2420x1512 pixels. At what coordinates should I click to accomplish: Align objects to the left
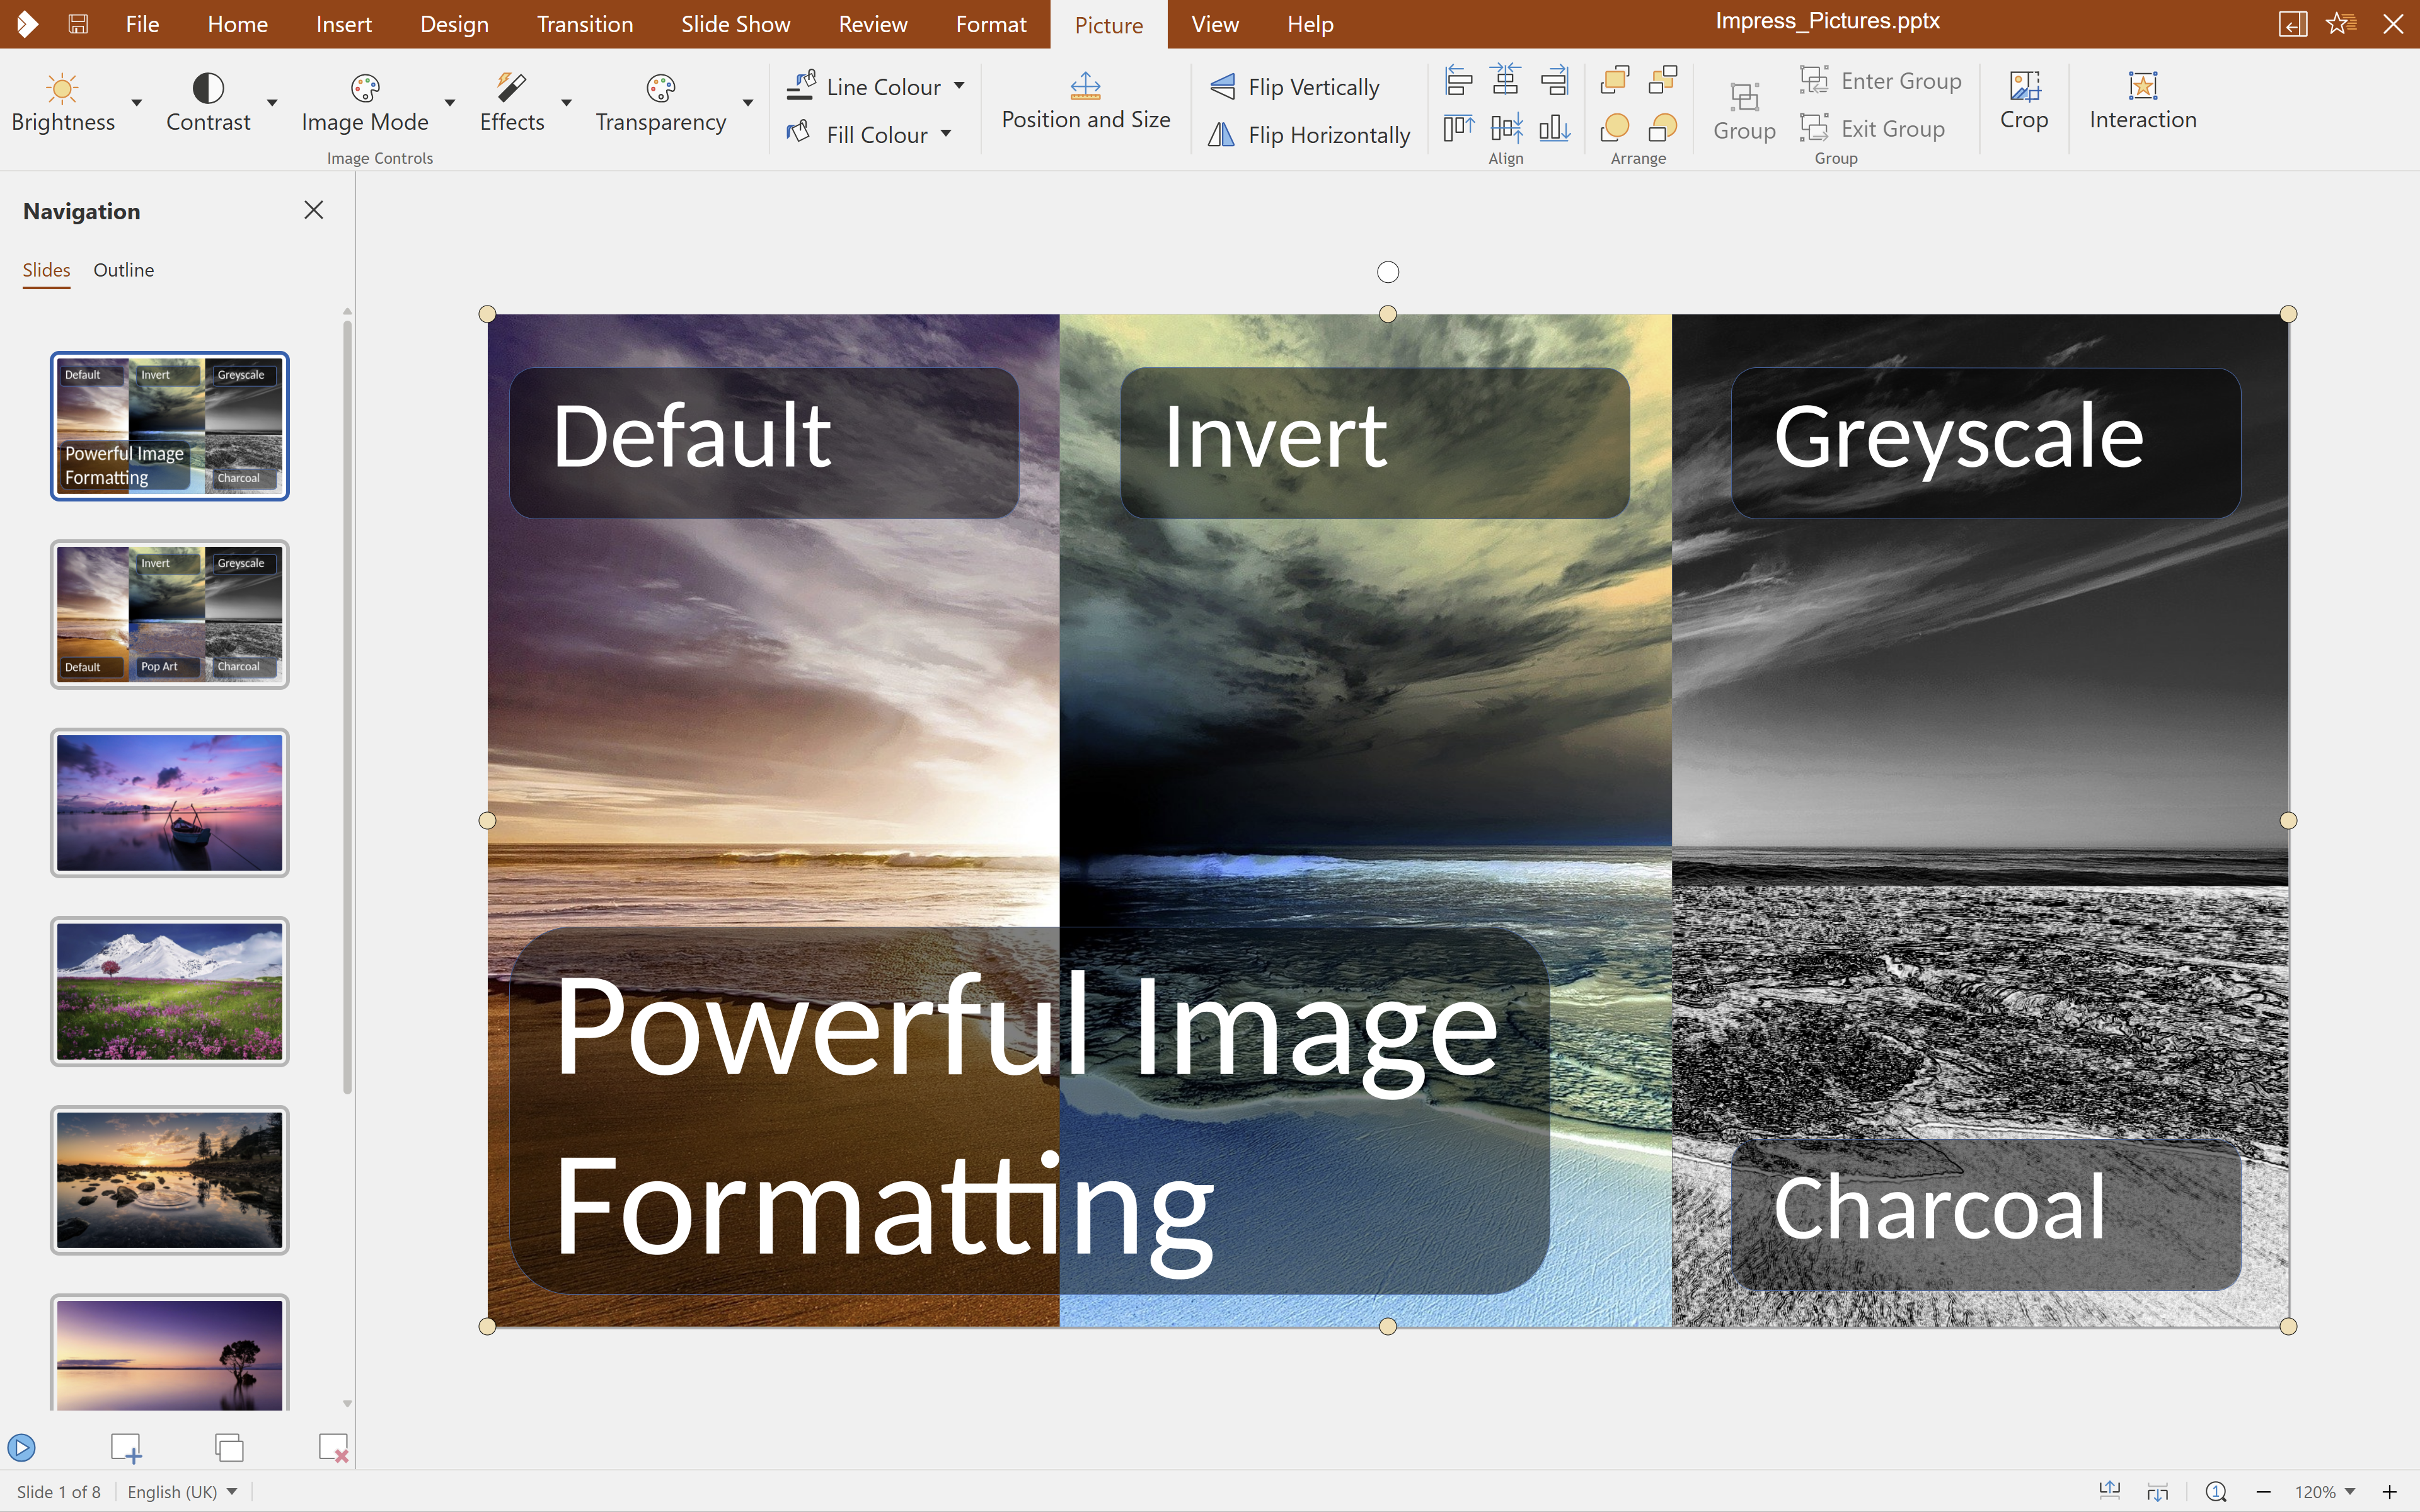tap(1459, 80)
